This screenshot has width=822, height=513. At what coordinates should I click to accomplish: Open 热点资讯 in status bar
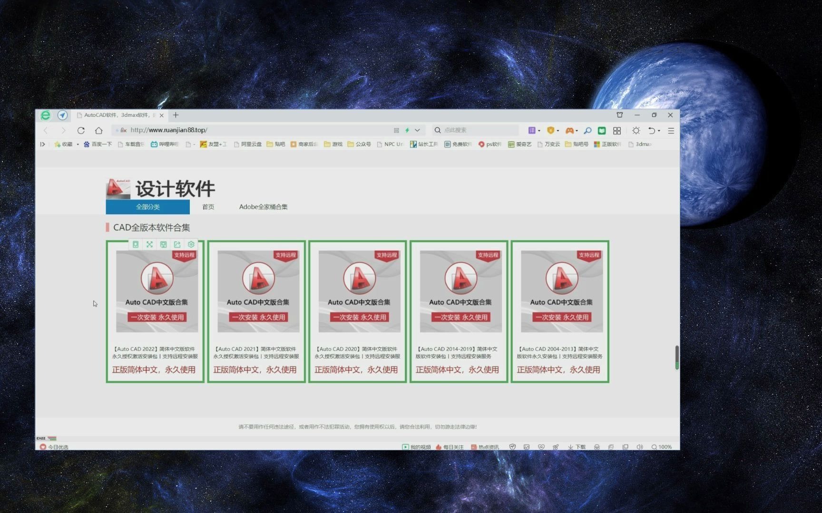[485, 447]
